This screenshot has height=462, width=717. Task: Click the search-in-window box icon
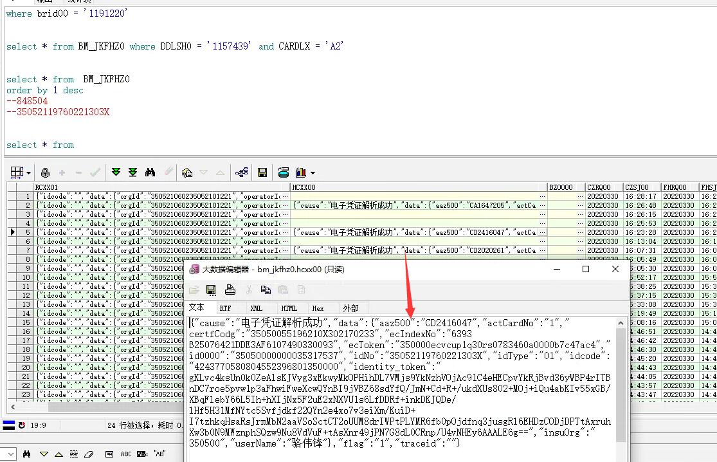[109, 454]
